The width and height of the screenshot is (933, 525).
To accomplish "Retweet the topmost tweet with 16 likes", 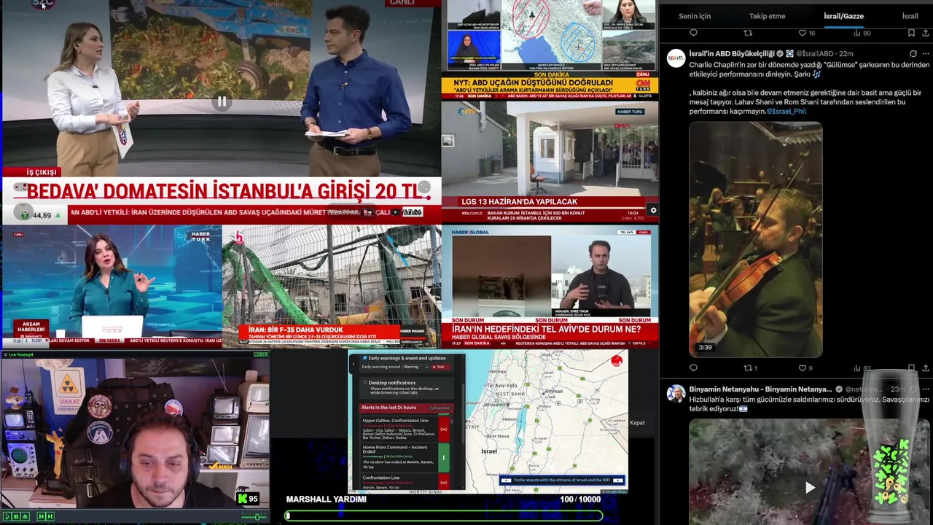I will 748,33.
